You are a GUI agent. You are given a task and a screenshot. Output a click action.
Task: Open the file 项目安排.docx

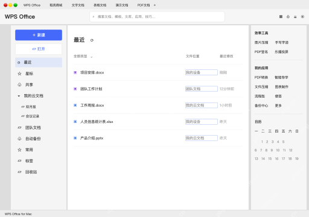click(92, 72)
